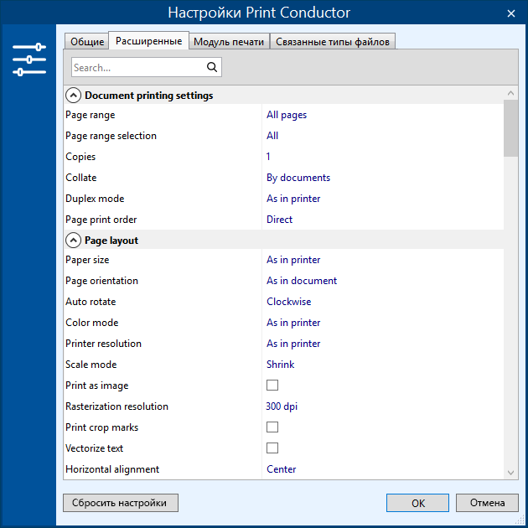Click the scrollbar down arrow
The image size is (528, 528).
pos(510,473)
